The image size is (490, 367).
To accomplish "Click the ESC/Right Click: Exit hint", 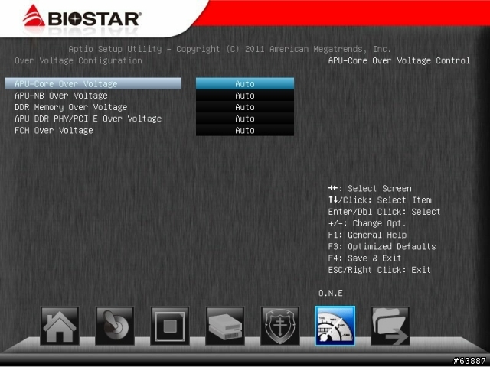I will [380, 270].
